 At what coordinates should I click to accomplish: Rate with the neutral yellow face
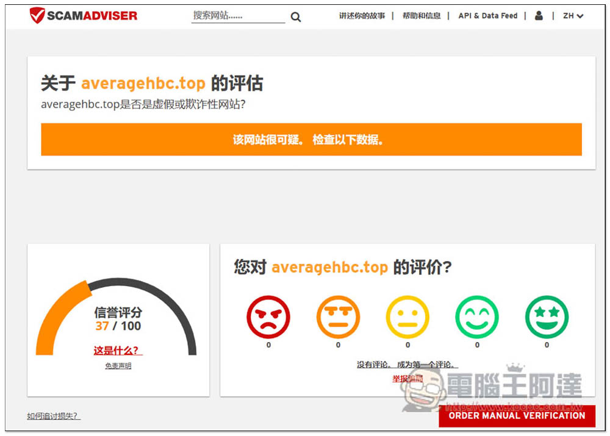pyautogui.click(x=407, y=316)
